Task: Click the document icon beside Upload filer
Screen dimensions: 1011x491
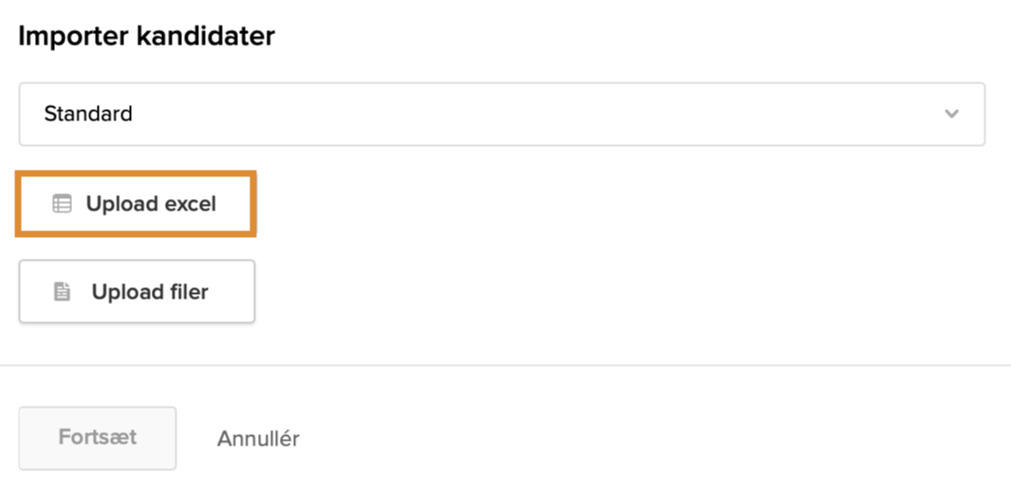Action: coord(62,292)
